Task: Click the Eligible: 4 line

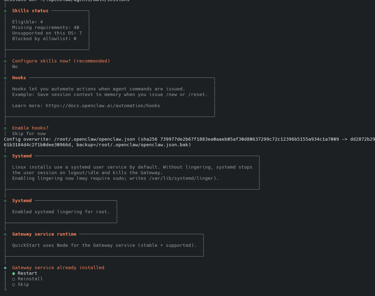Action: 27,22
